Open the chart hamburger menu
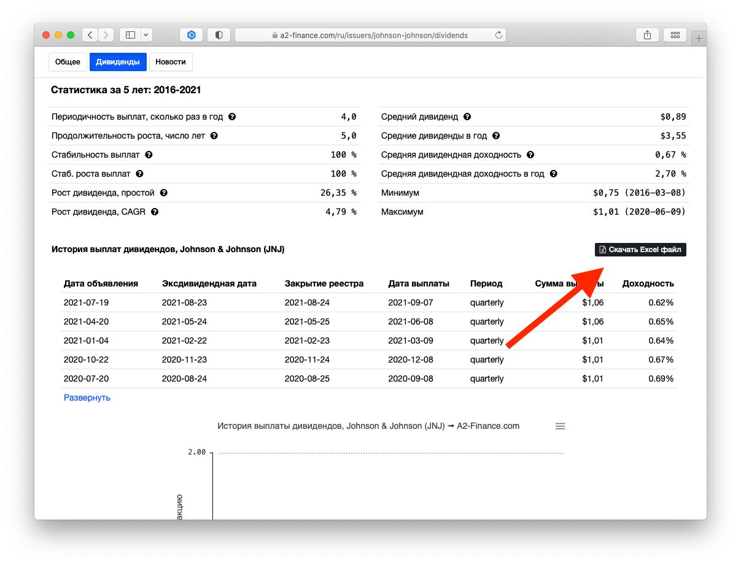Screen dimensions: 741x565 click(x=560, y=426)
